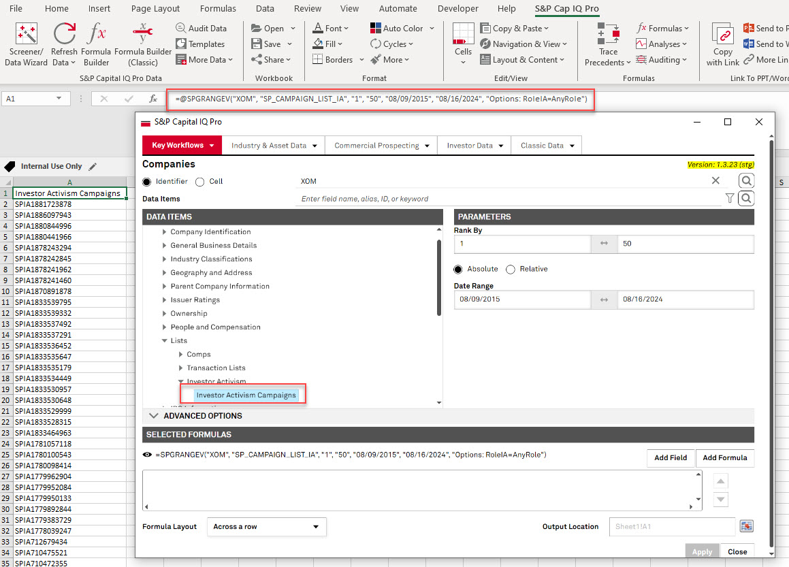Image resolution: width=789 pixels, height=567 pixels.
Task: Open the Developer ribbon tab
Action: click(x=458, y=9)
